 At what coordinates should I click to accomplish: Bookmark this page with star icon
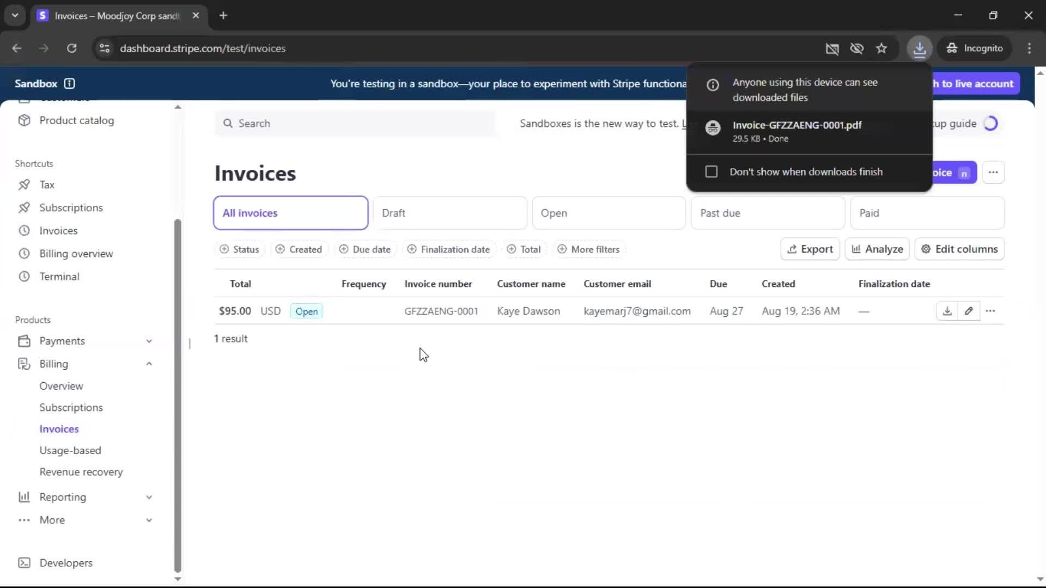tap(881, 48)
